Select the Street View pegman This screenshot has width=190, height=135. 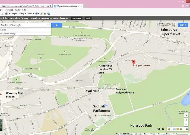pos(169,129)
